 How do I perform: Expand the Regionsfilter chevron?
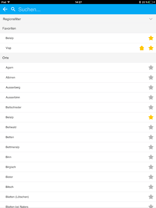click(151, 19)
